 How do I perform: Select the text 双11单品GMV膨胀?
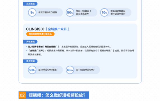point(47,70)
